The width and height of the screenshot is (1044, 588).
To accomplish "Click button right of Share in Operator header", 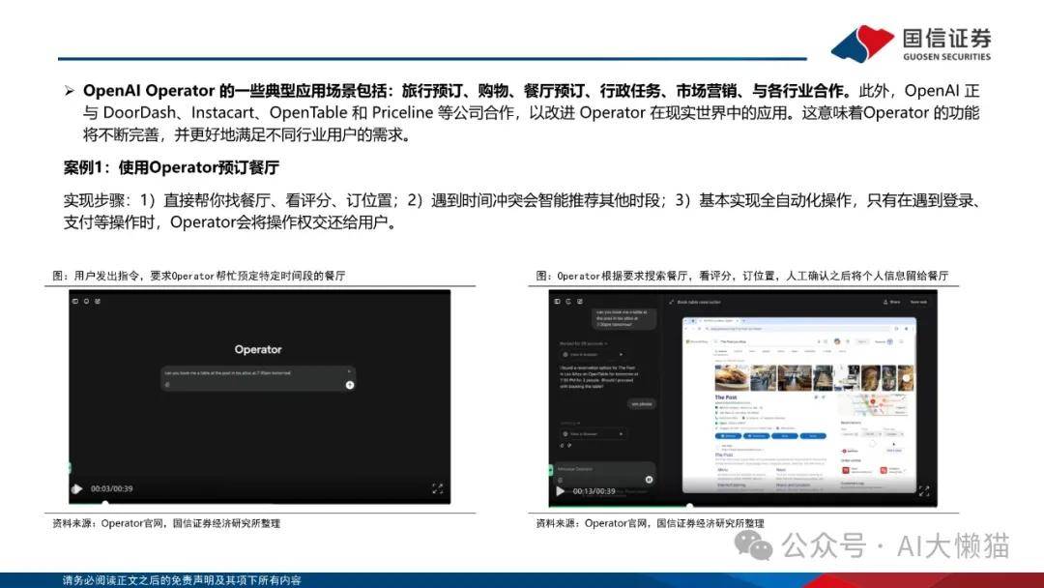I will [918, 303].
